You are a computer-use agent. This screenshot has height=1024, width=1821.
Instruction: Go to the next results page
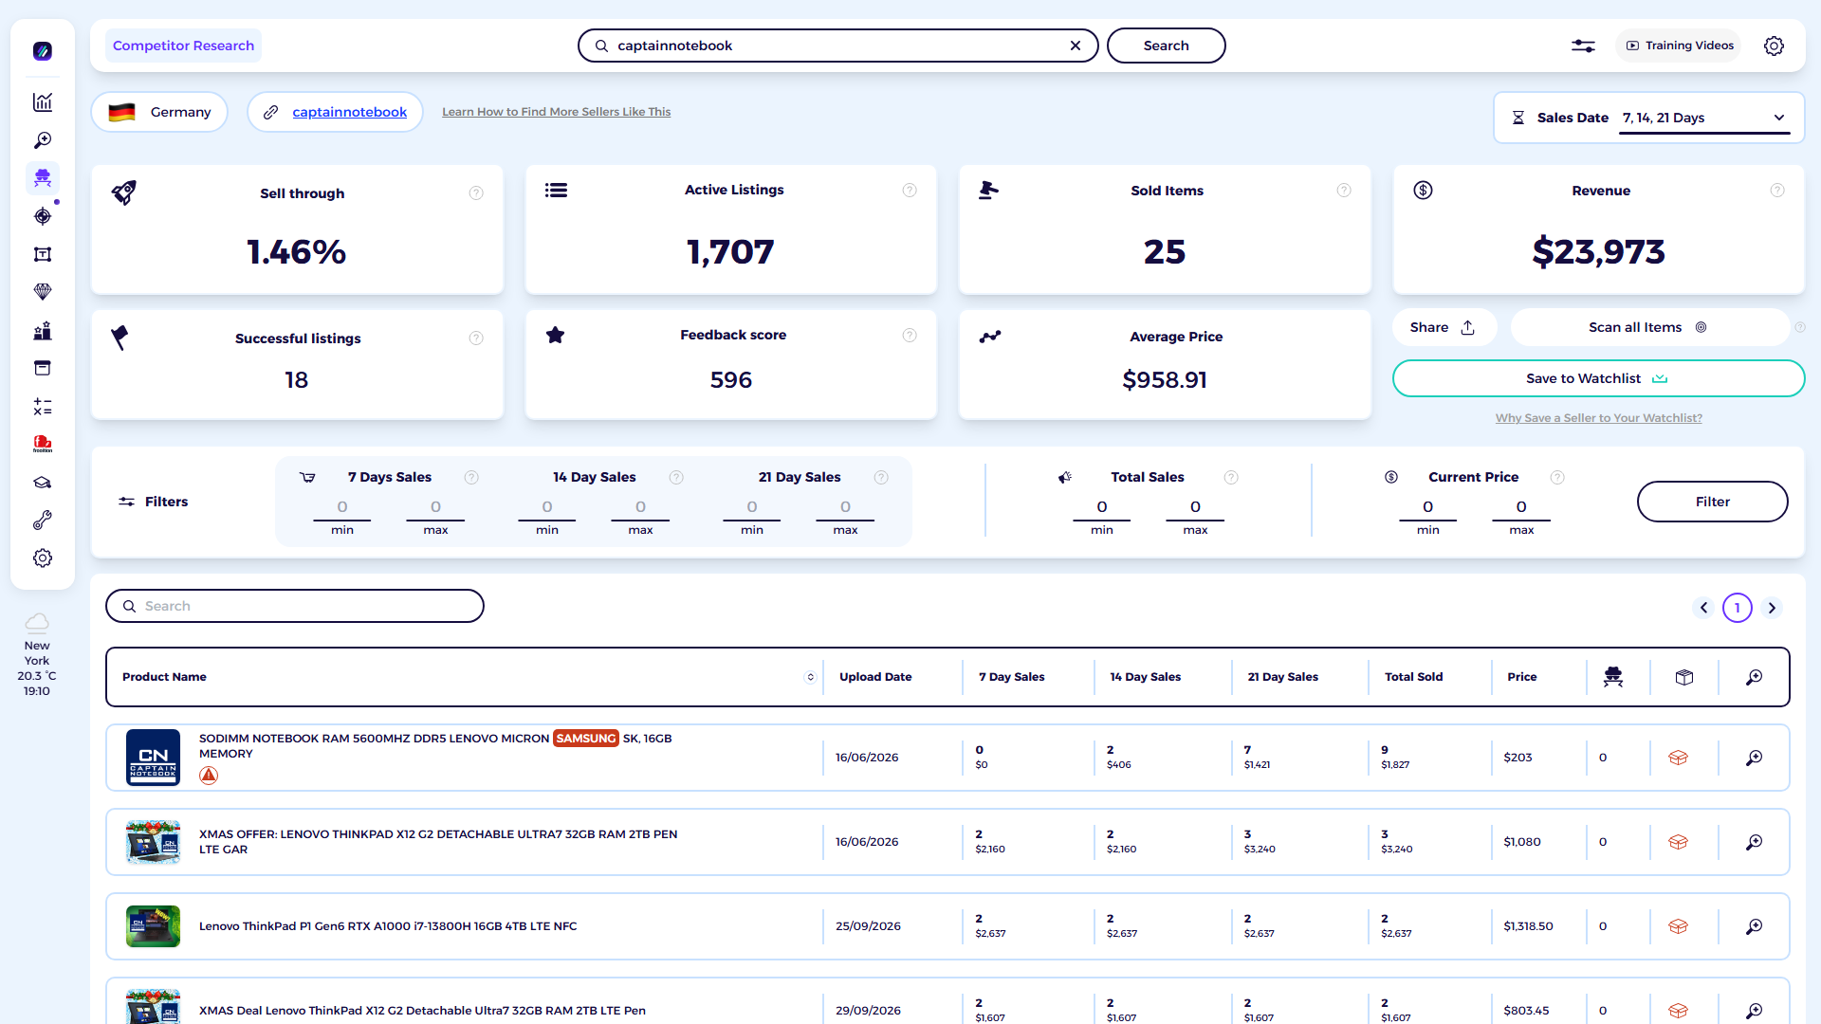click(x=1772, y=608)
